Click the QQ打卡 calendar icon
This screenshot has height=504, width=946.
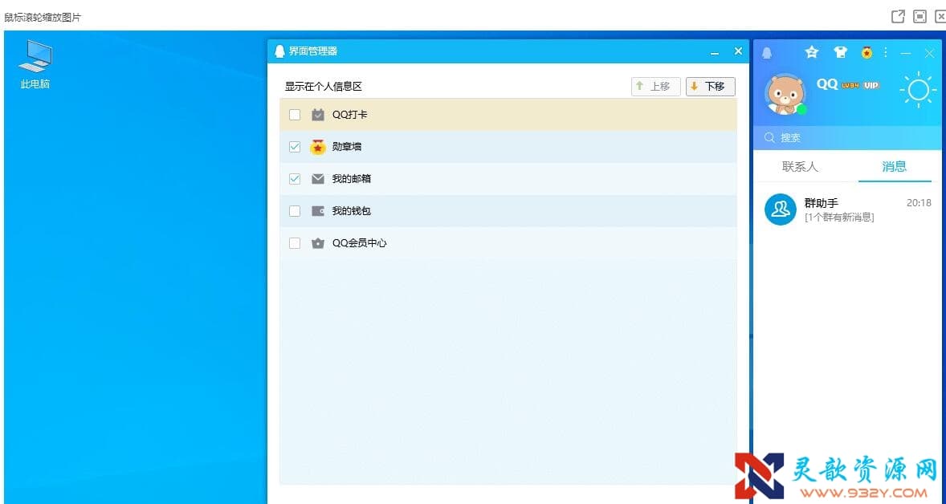coord(318,115)
